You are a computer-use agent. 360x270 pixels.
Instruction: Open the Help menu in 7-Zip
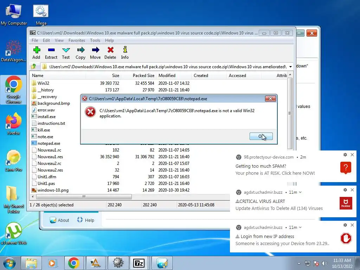coord(110,40)
